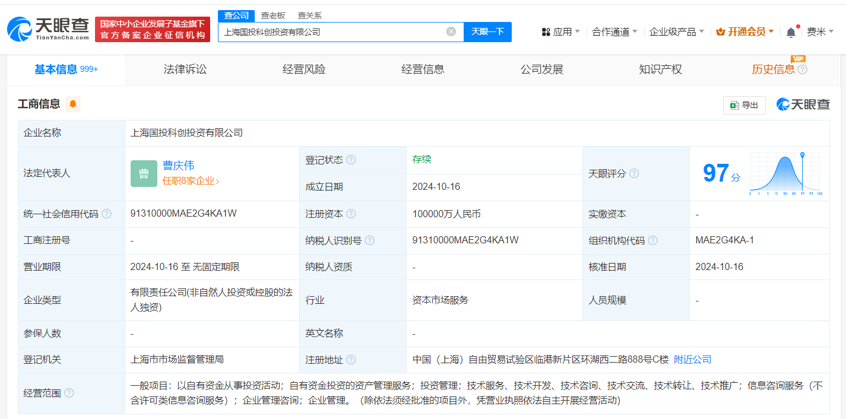Click the help icon next to 注册资本

(x=350, y=214)
